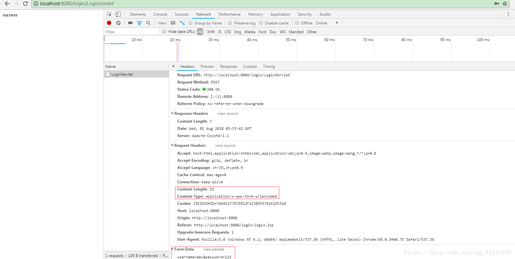The image size is (515, 259).
Task: Open the Online throttling dropdown
Action: pos(327,23)
